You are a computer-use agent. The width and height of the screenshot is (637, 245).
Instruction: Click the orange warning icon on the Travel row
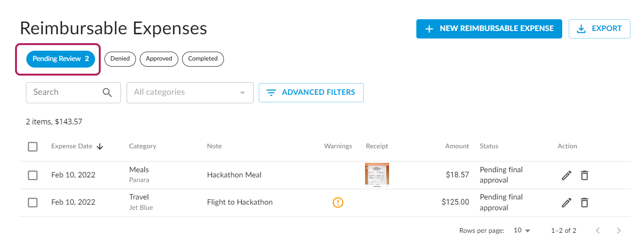pyautogui.click(x=338, y=202)
